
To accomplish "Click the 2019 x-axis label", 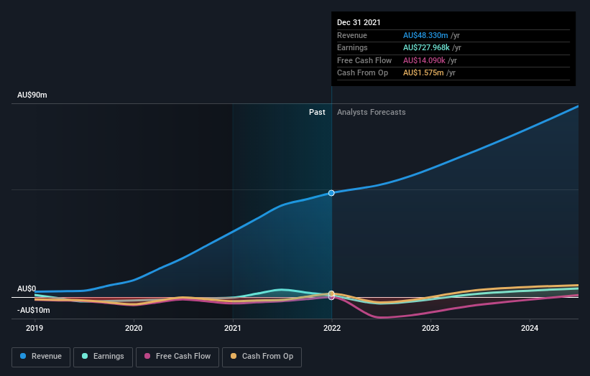I will [x=34, y=329].
